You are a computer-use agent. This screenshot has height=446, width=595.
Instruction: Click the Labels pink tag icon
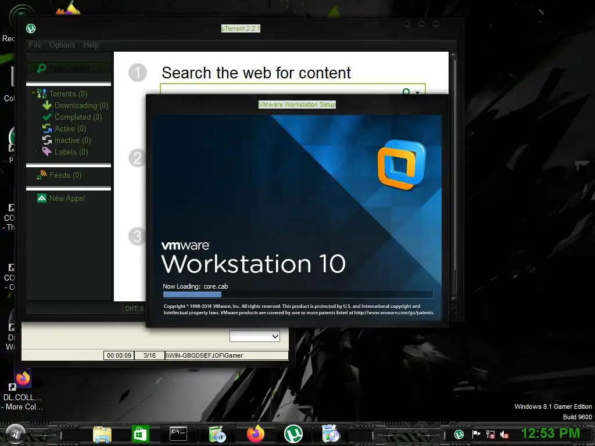point(47,152)
